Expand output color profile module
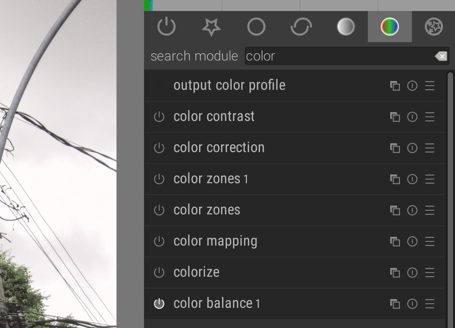Viewport: 455px width, 328px height. tap(229, 86)
